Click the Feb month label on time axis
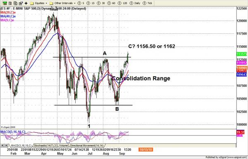Screen dimensions: 248x159 [13, 154]
